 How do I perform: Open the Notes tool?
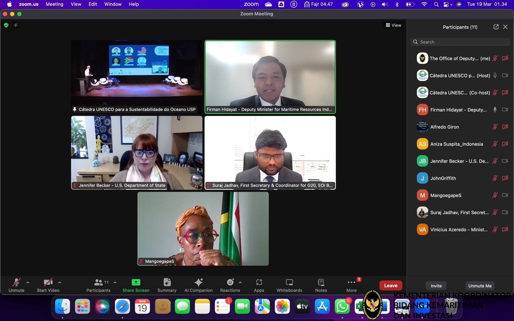pyautogui.click(x=321, y=285)
